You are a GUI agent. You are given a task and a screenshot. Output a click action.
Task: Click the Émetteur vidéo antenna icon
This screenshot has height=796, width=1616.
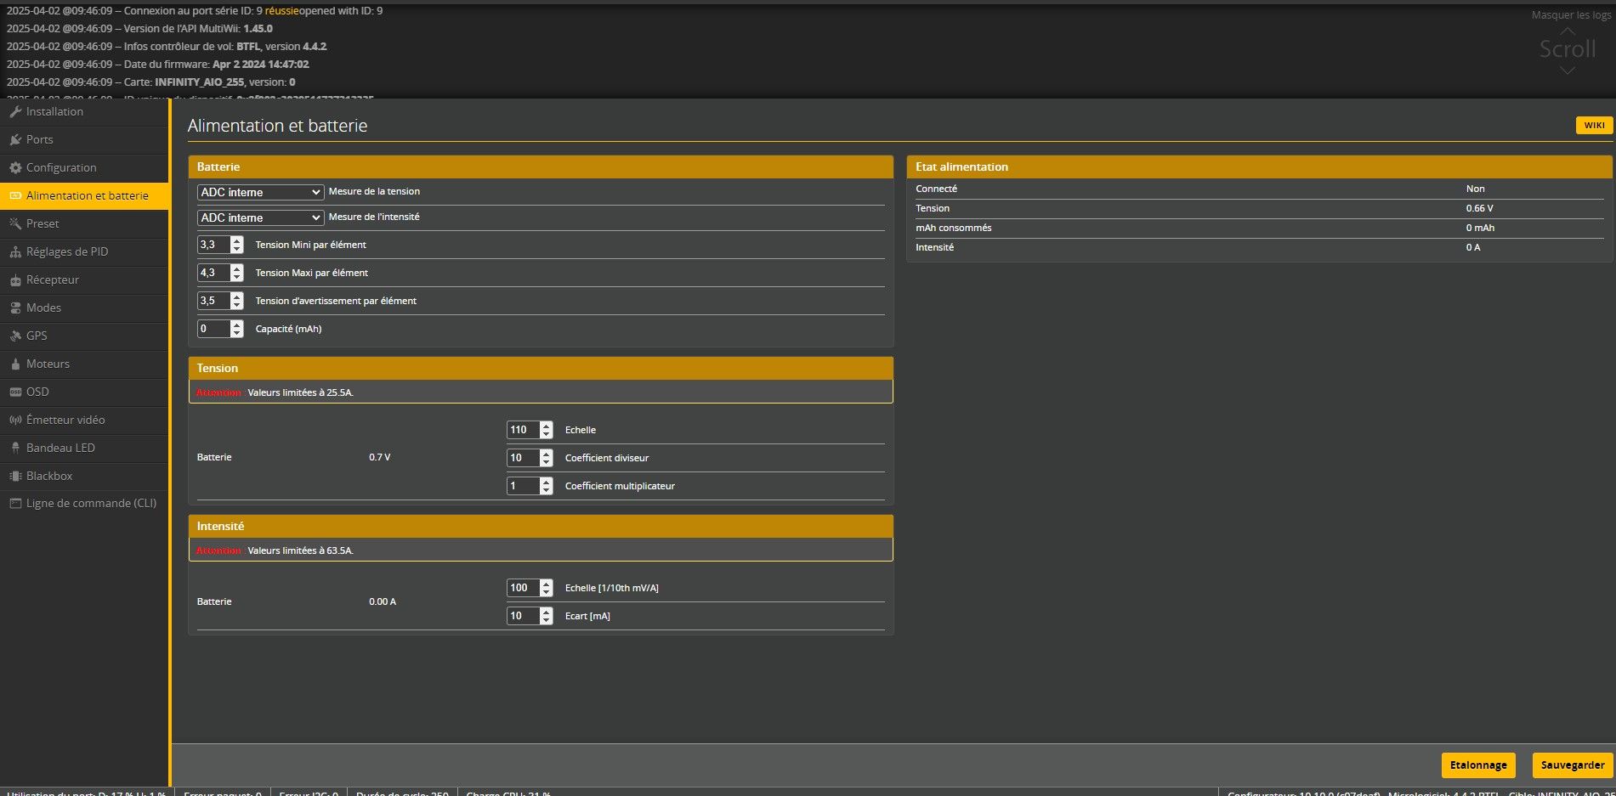coord(15,421)
